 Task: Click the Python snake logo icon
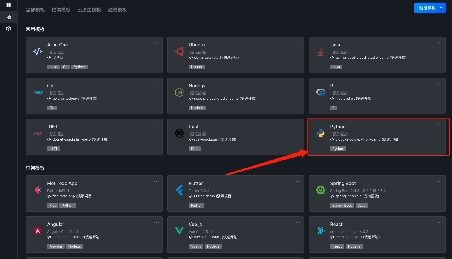[321, 134]
